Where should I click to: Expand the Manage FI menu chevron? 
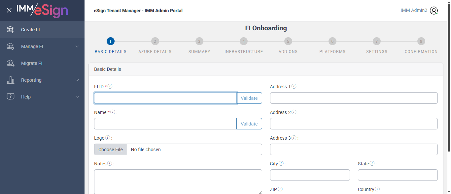coord(77,46)
